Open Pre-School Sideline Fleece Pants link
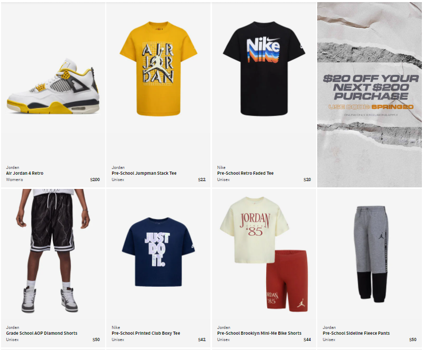The height and width of the screenshot is (350, 424). coord(356,333)
